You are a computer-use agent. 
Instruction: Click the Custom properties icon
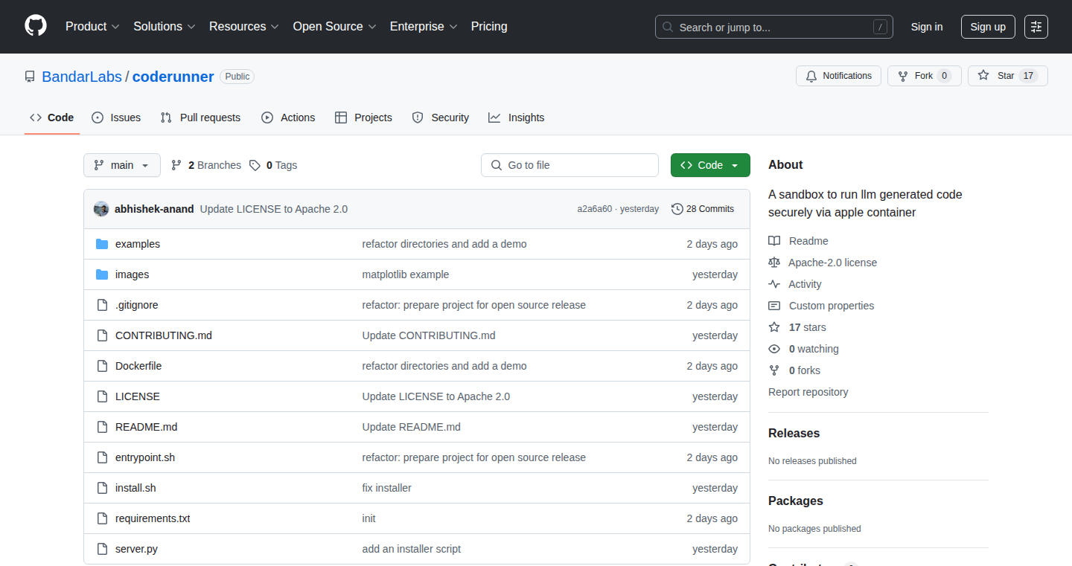click(x=774, y=306)
